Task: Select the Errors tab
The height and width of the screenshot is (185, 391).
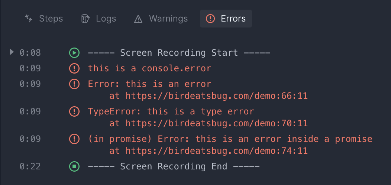Action: pos(226,19)
